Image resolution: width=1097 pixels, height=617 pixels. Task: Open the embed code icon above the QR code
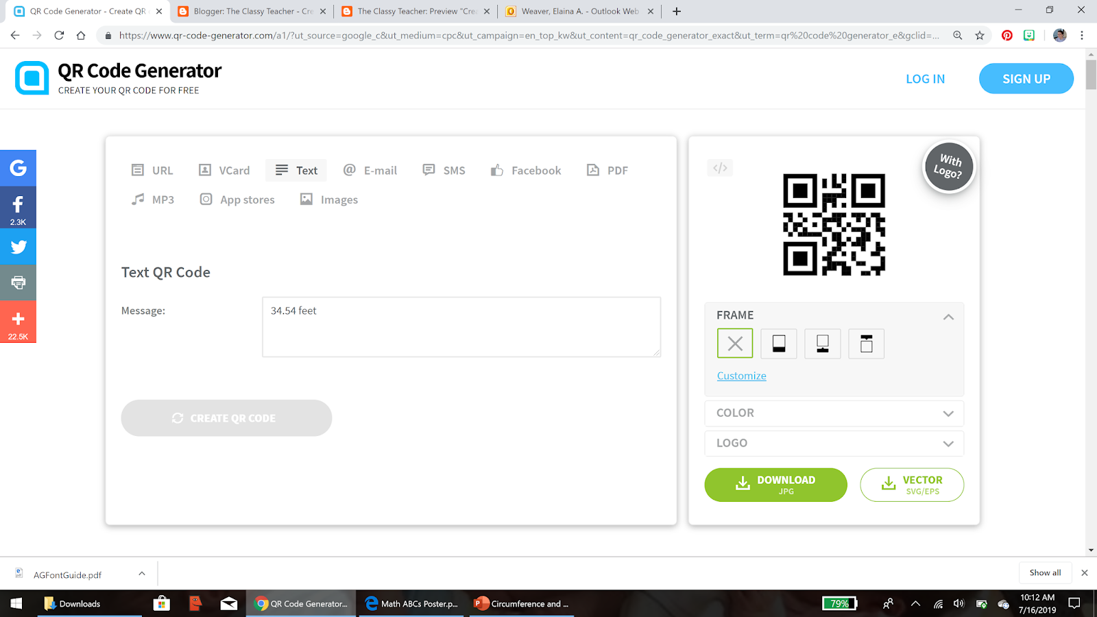pyautogui.click(x=720, y=168)
